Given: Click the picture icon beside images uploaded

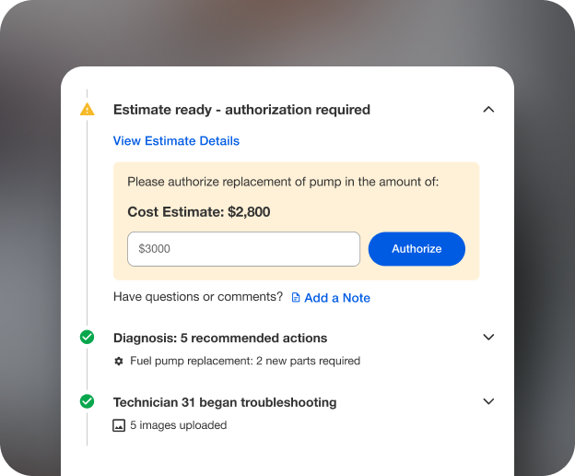Looking at the screenshot, I should point(118,426).
